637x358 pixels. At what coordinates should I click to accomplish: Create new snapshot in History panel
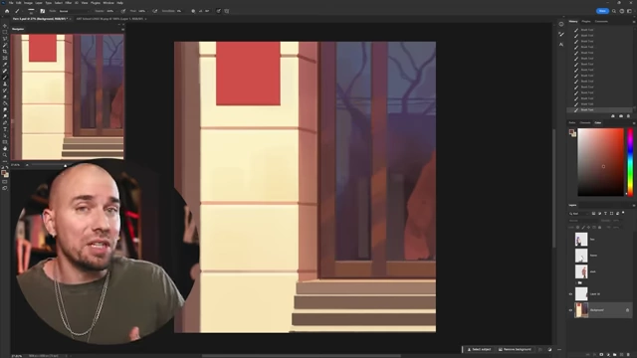point(621,116)
